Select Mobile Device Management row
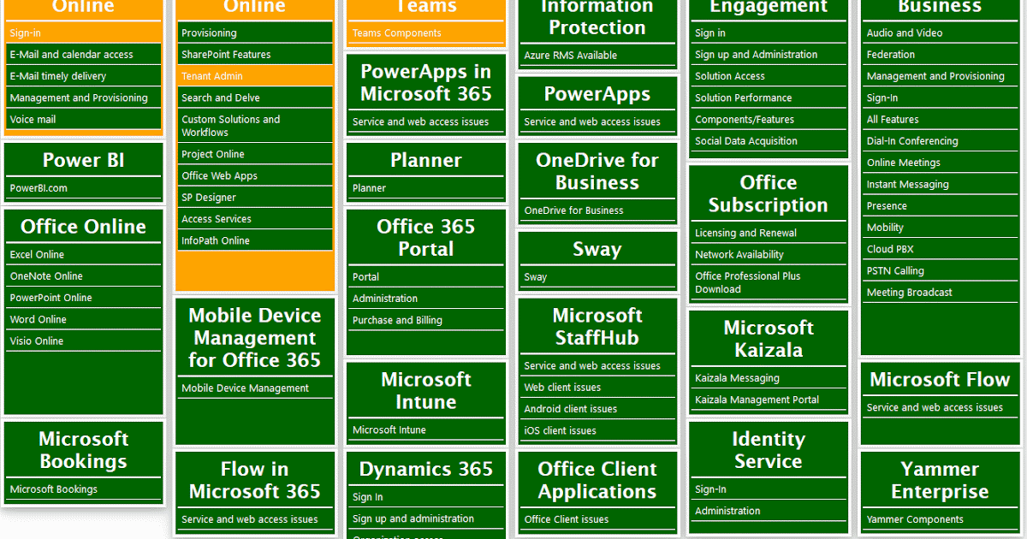The height and width of the screenshot is (539, 1027). pos(255,388)
